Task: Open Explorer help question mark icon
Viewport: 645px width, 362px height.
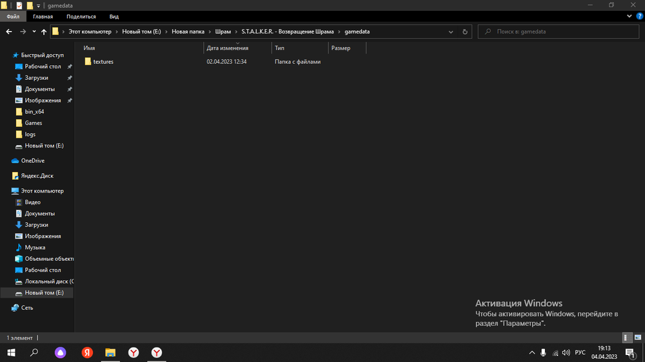Action: coord(640,17)
